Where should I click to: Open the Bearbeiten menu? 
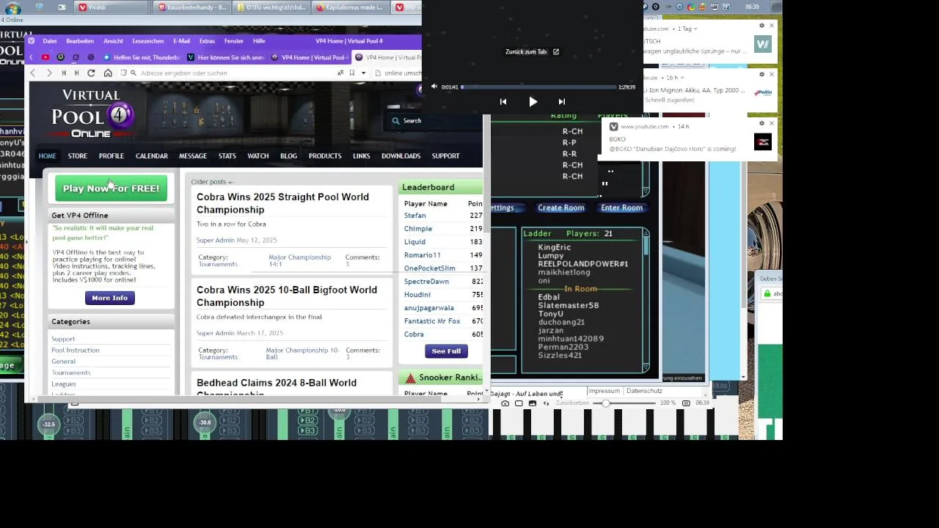[x=80, y=41]
